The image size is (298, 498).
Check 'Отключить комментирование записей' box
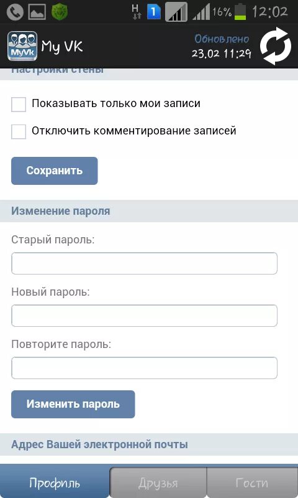19,131
